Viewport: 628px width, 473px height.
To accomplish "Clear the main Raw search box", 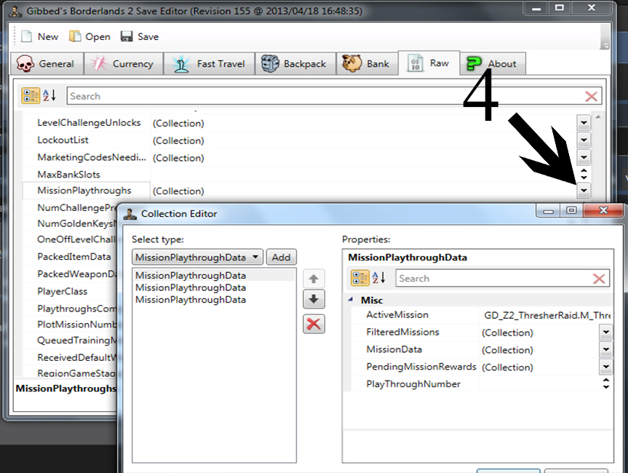I will coord(592,96).
